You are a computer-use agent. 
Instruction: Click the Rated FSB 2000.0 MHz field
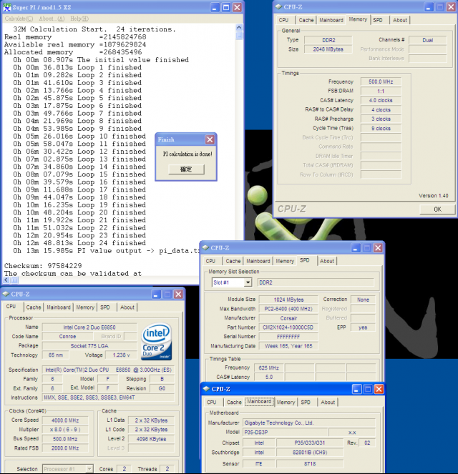(65, 448)
